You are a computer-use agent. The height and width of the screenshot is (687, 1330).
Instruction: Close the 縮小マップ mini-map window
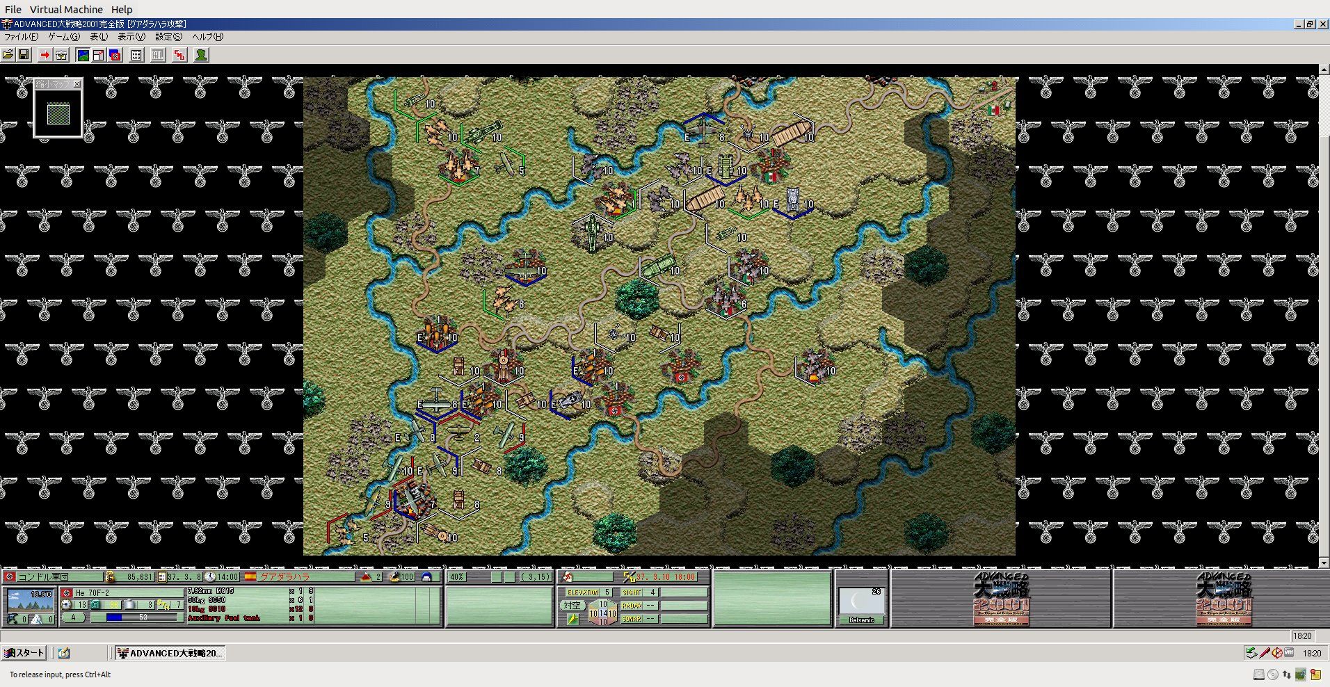pos(77,84)
